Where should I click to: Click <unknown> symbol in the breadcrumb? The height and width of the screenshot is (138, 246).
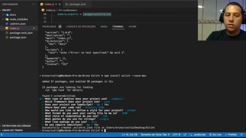point(70,10)
